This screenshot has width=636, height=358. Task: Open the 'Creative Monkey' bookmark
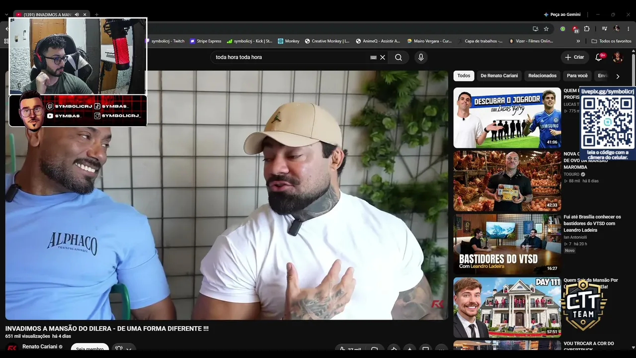coord(327,41)
